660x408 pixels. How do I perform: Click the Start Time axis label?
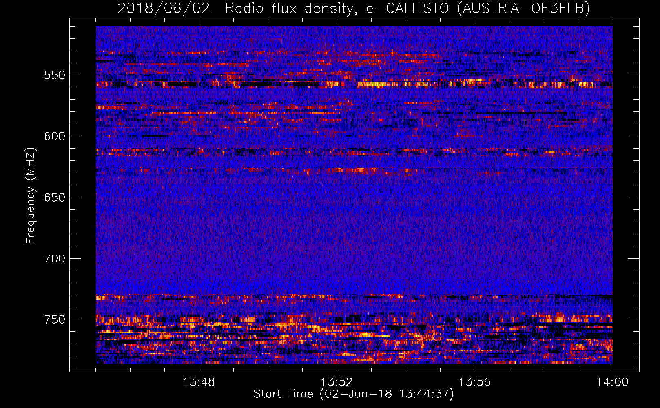[354, 394]
